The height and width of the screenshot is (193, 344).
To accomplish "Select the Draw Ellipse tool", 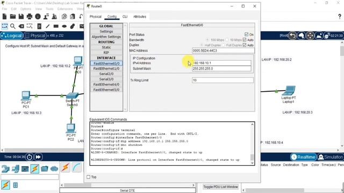I will point(64,26).
